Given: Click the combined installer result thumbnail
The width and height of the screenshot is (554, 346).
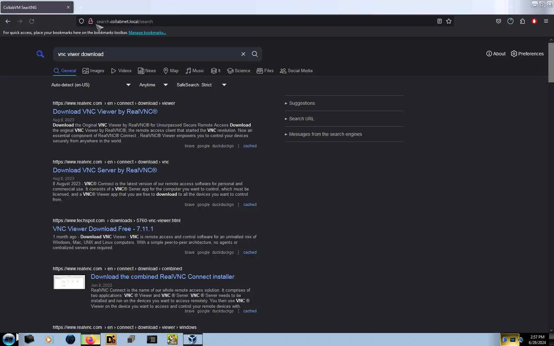Looking at the screenshot, I should coord(69,282).
